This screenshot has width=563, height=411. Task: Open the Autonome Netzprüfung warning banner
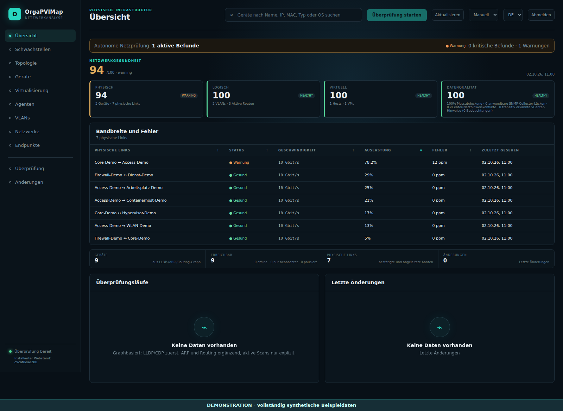point(322,46)
